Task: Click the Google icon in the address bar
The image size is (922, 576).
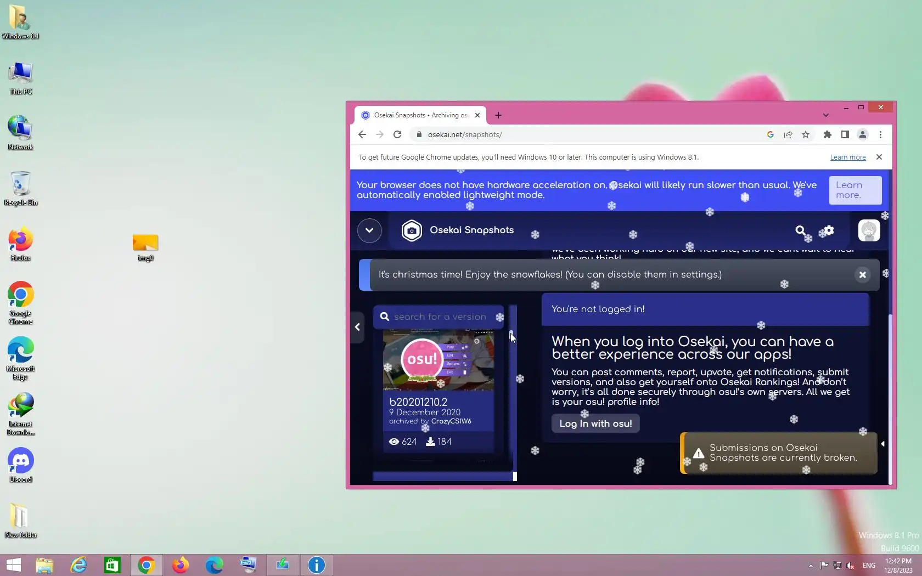Action: click(x=771, y=135)
